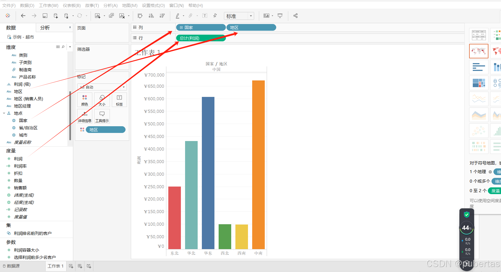Select the 产品名称 dimension field
The height and width of the screenshot is (272, 501).
(27, 77)
